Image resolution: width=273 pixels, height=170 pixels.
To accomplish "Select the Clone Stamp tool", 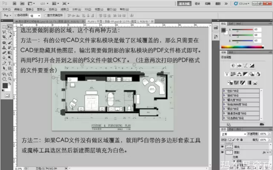I will click(x=4, y=47).
